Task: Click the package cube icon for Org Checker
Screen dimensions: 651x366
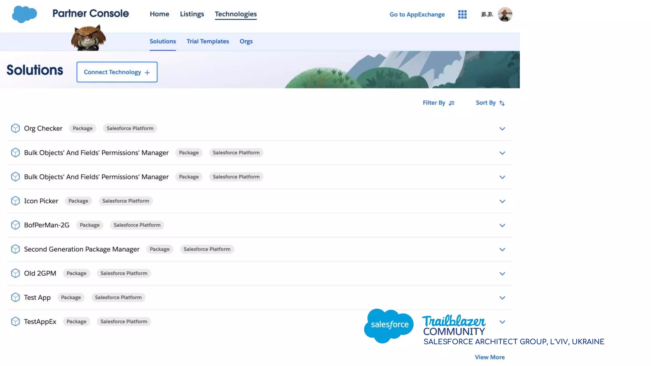Action: click(15, 128)
